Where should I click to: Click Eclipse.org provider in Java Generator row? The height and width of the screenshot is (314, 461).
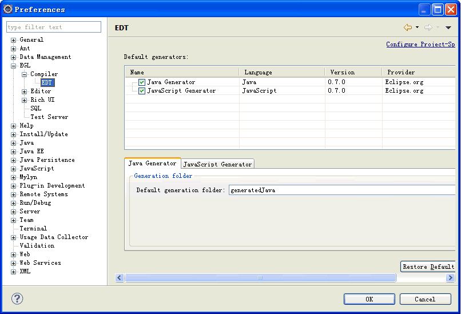click(x=404, y=82)
